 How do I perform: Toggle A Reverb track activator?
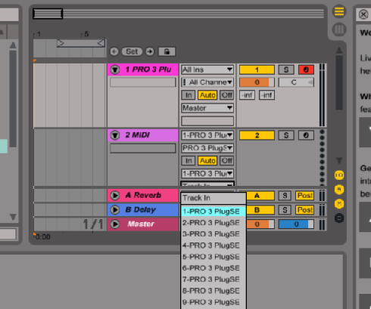pos(260,196)
